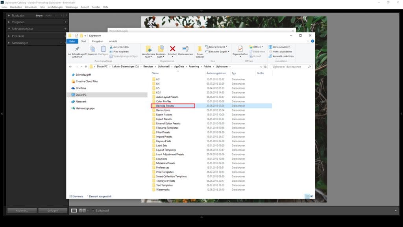Open the Öffnen dropdown in the ribbon
The width and height of the screenshot is (403, 227).
point(257,47)
